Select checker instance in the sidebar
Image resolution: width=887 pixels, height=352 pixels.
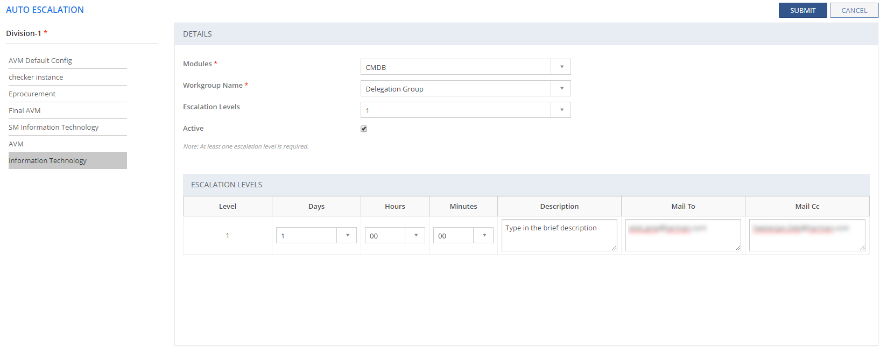(36, 78)
